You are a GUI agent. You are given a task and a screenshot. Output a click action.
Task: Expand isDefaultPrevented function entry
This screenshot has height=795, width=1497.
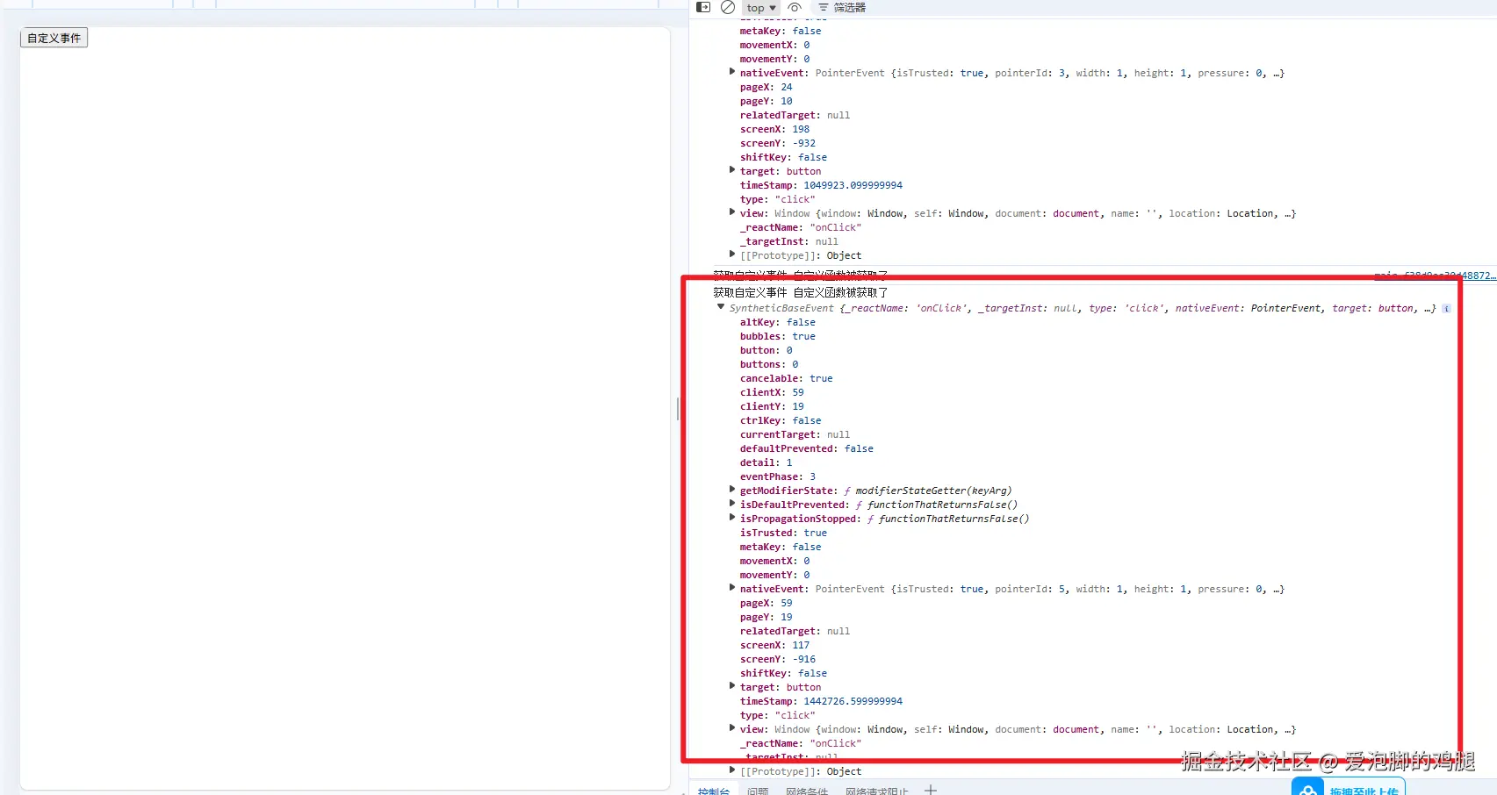[x=732, y=504]
